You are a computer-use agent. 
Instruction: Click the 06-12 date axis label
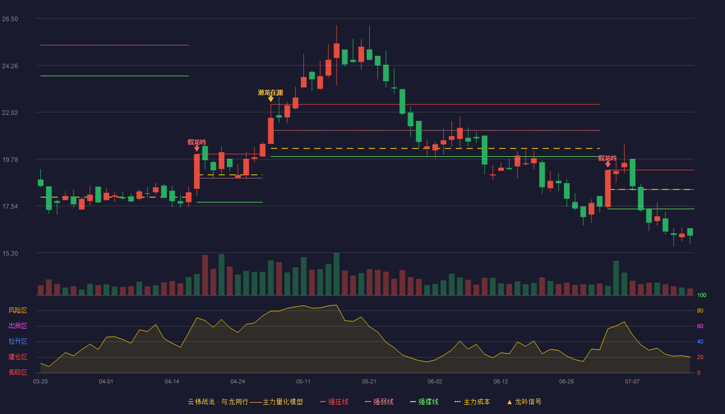click(x=501, y=381)
